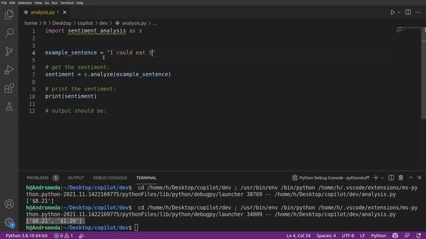Open the feedback icon in status bar
The width and height of the screenshot is (426, 239).
[x=407, y=236]
